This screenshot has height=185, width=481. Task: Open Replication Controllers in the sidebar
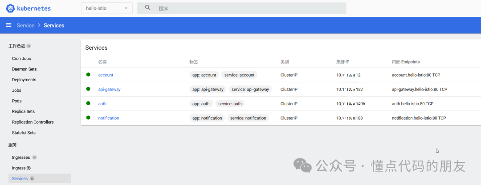click(x=33, y=122)
